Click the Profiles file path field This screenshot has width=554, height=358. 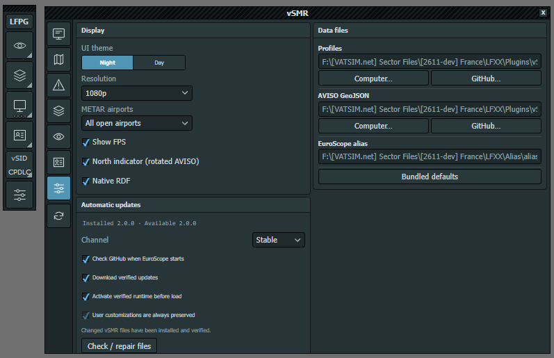tap(430, 62)
